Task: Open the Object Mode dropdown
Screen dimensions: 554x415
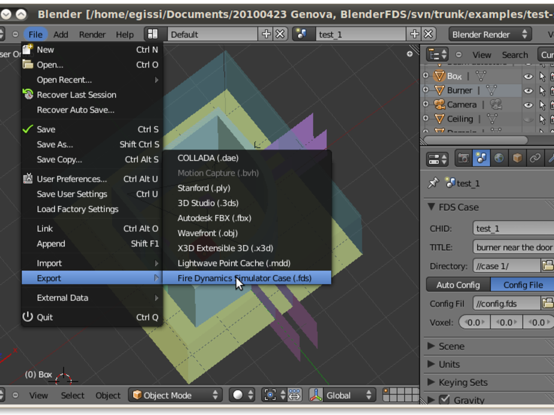Action: (175, 395)
